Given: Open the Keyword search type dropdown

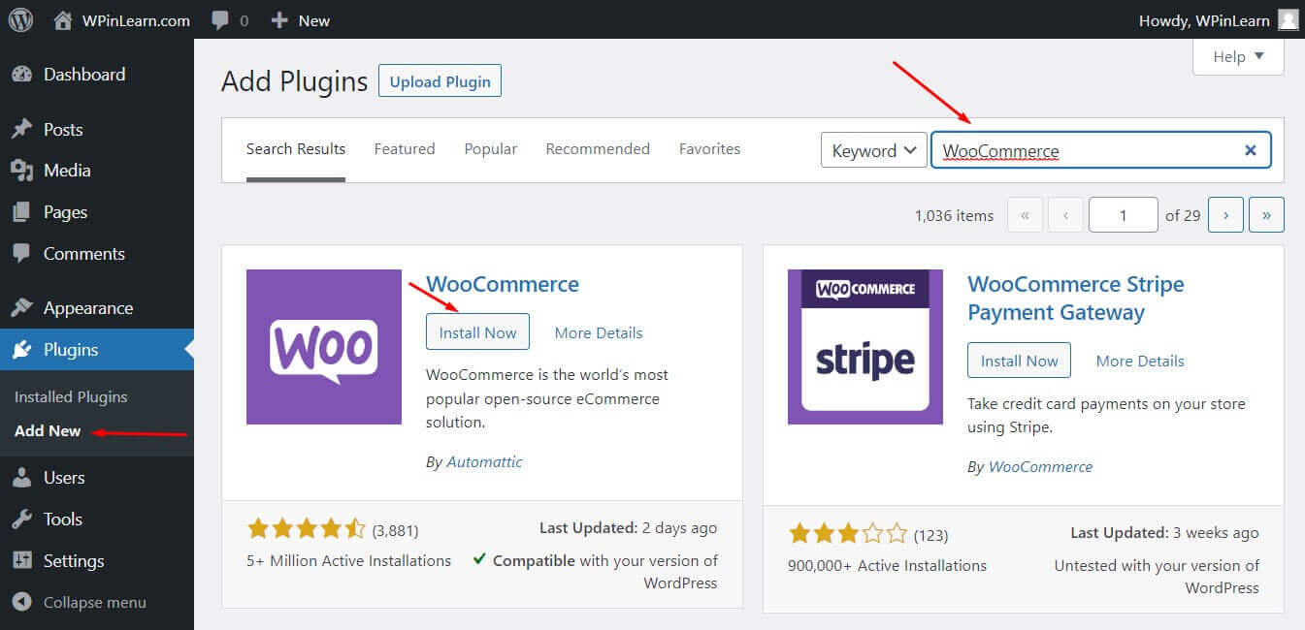Looking at the screenshot, I should pos(874,150).
